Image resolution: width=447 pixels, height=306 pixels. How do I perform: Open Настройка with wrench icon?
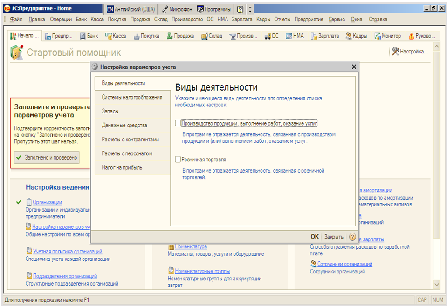(x=410, y=52)
